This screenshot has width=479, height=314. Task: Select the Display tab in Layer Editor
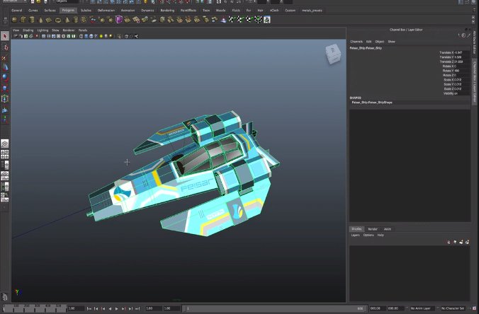point(356,229)
